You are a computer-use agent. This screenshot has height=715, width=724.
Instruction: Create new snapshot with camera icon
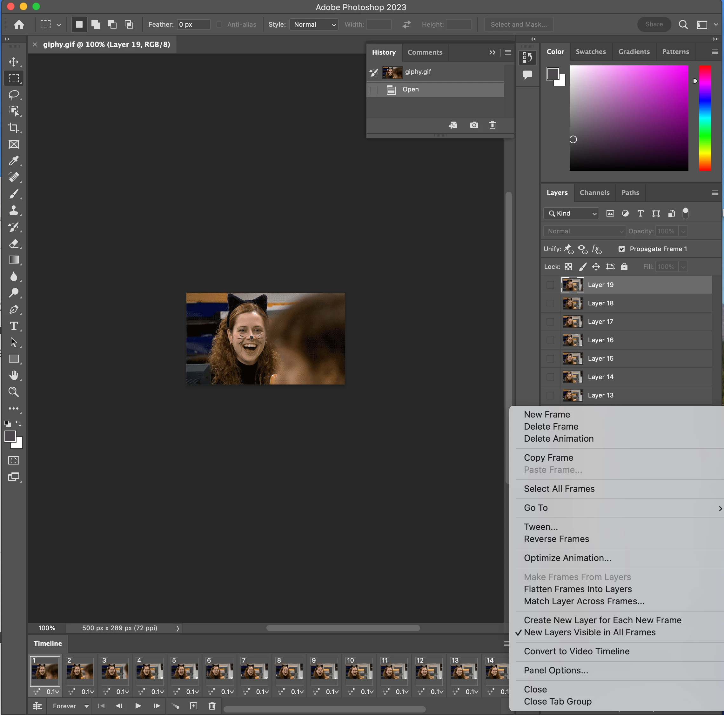[474, 125]
